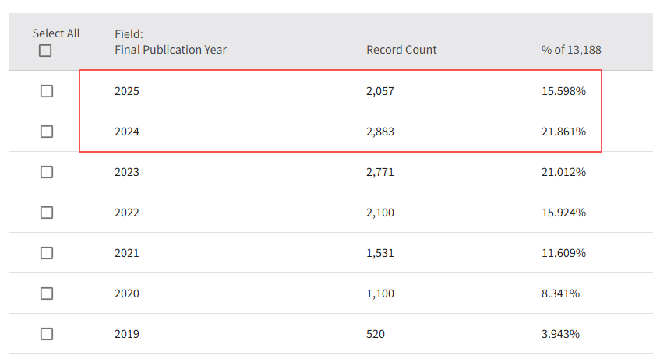Screen dimensions: 653x355
Task: Mark the 2022 row checkbox
Action: point(47,213)
